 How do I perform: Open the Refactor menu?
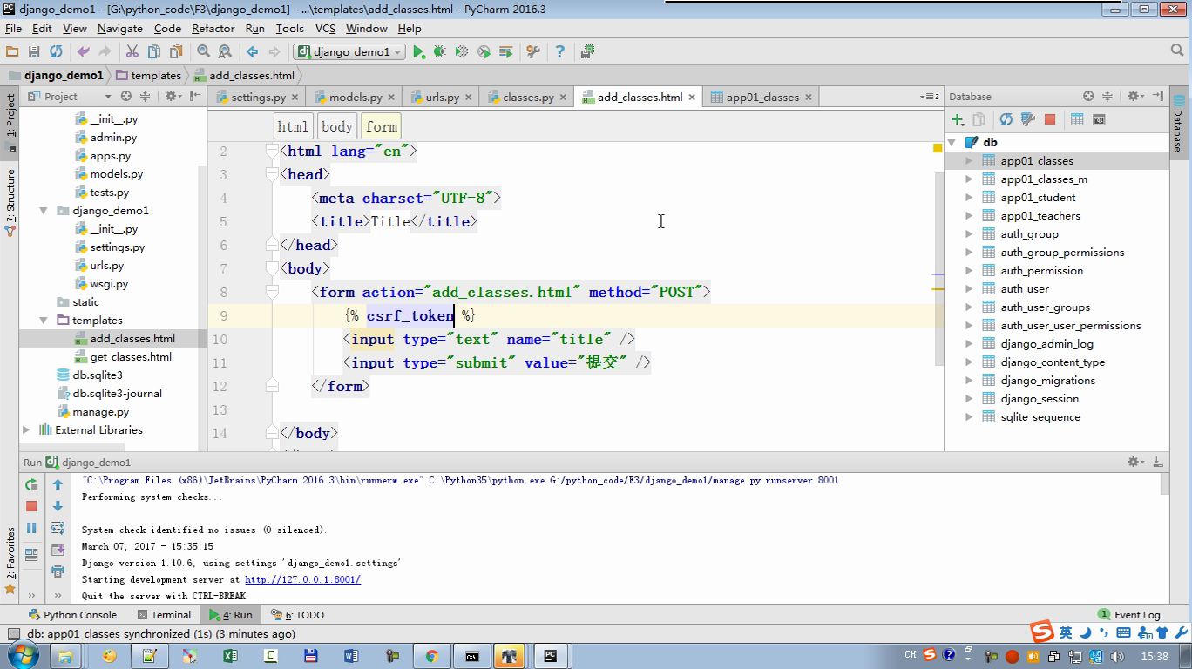click(213, 29)
